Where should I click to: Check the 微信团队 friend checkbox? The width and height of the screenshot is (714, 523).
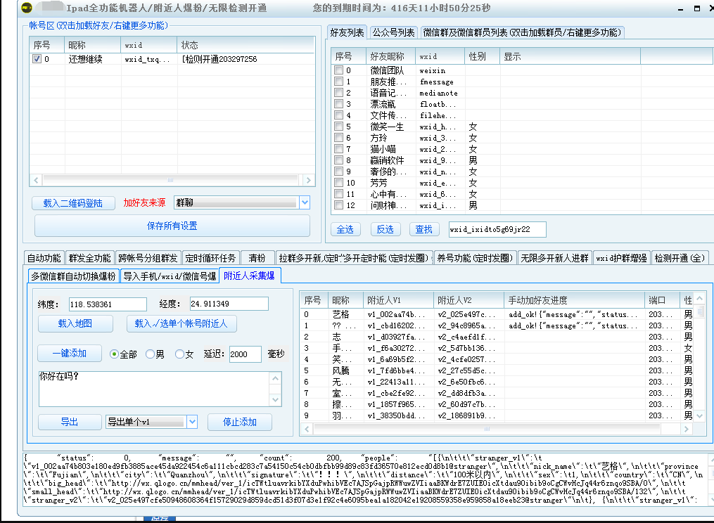[x=338, y=70]
